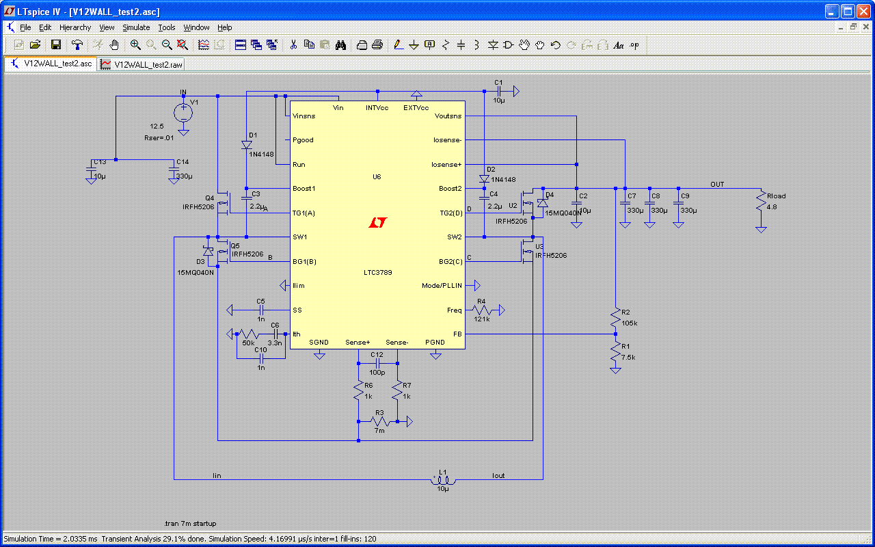The height and width of the screenshot is (547, 875).
Task: Click the Autorange waveform icon
Action: pyautogui.click(x=204, y=45)
